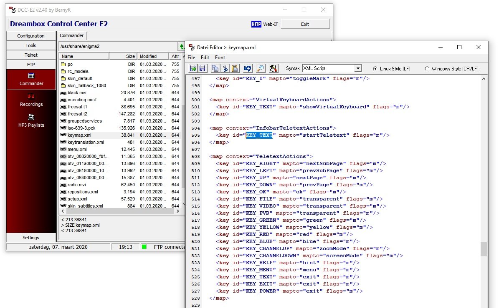Click the save-and-upload floppy icon with green arrow
This screenshot has width=499, height=308.
pyautogui.click(x=193, y=68)
